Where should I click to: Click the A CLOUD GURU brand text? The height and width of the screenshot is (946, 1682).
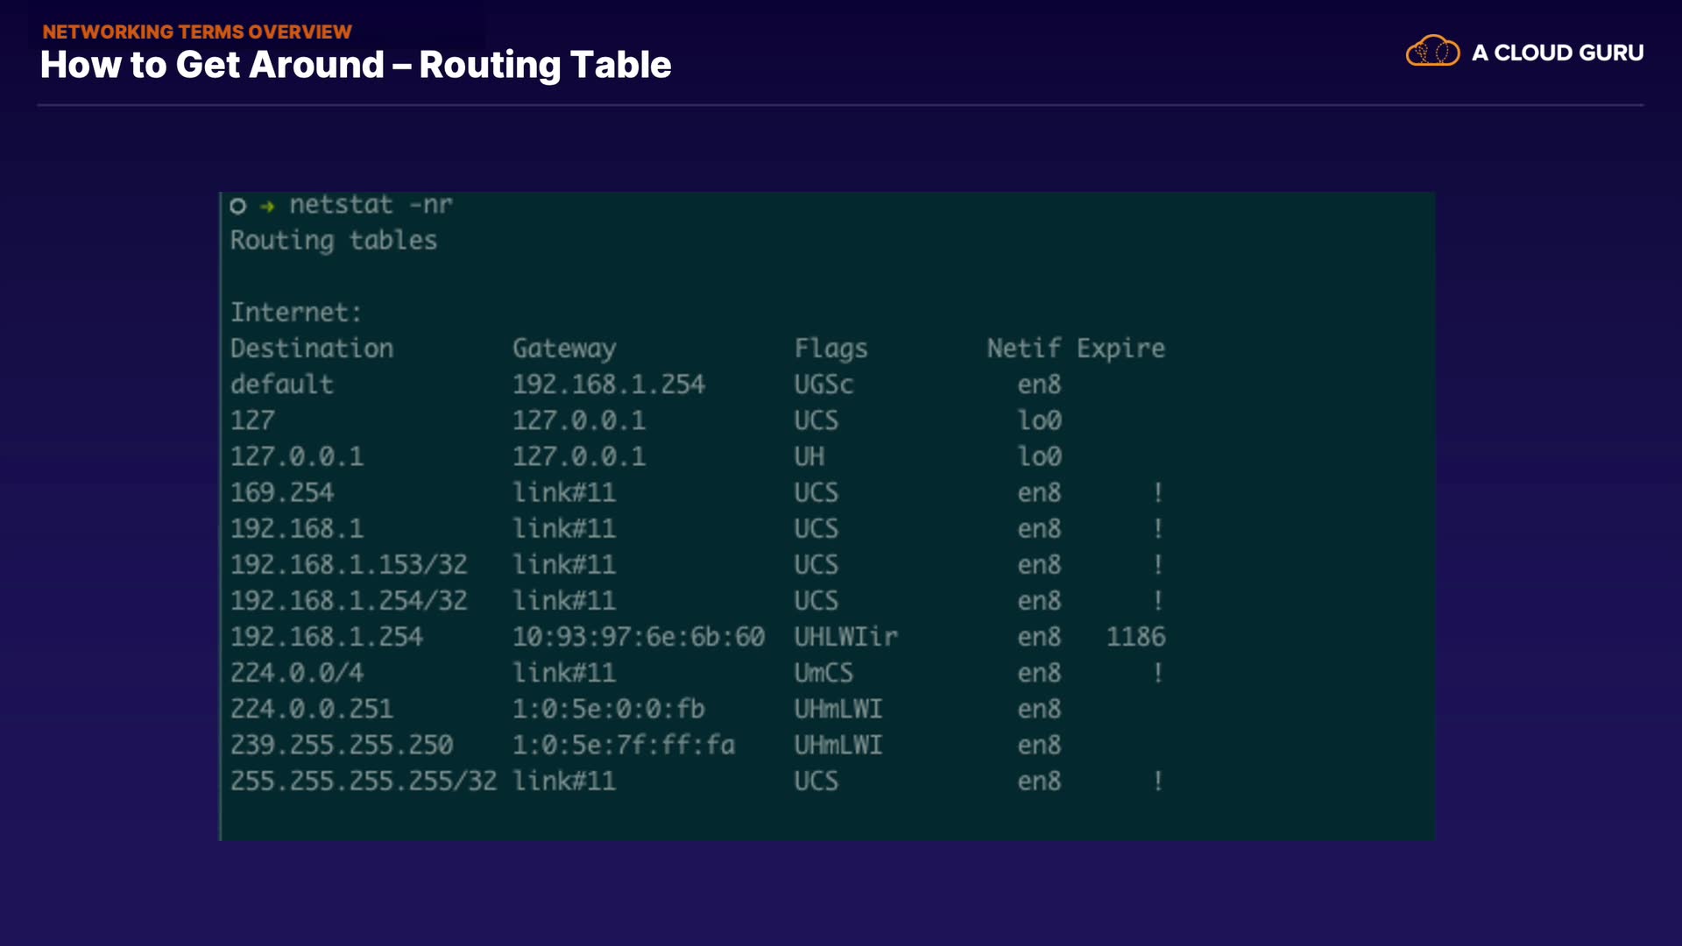[x=1557, y=53]
